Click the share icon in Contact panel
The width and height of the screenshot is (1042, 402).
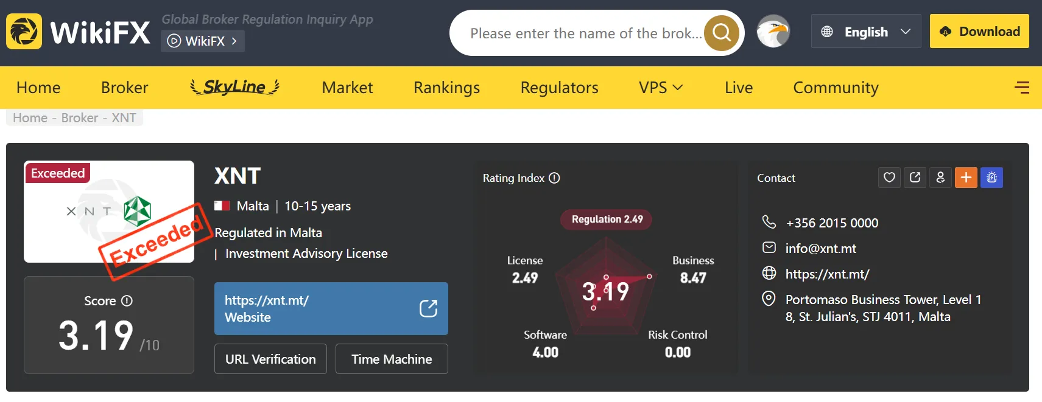[x=915, y=178]
